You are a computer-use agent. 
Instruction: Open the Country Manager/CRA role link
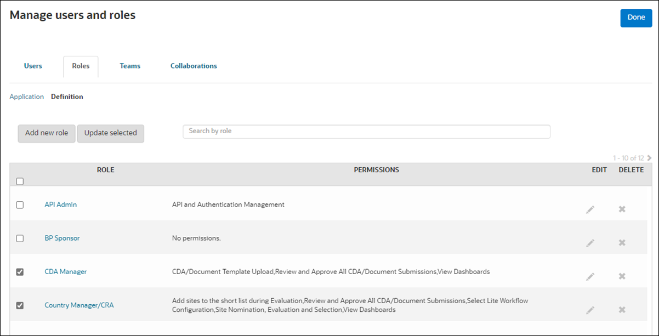pyautogui.click(x=79, y=305)
